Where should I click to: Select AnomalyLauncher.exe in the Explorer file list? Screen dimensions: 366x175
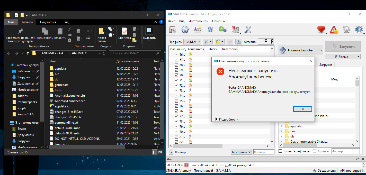pyautogui.click(x=70, y=101)
